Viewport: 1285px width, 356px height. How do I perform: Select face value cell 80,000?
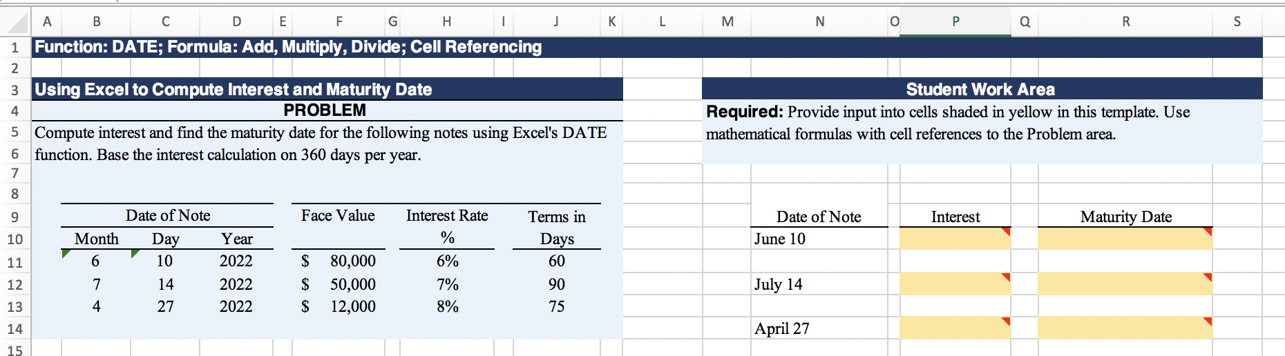click(339, 261)
